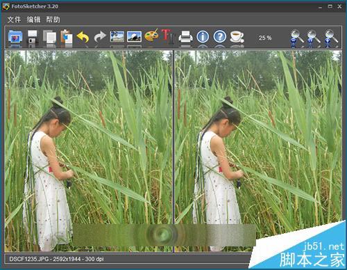Click the coffee cup donate icon
The width and height of the screenshot is (347, 270).
(237, 36)
